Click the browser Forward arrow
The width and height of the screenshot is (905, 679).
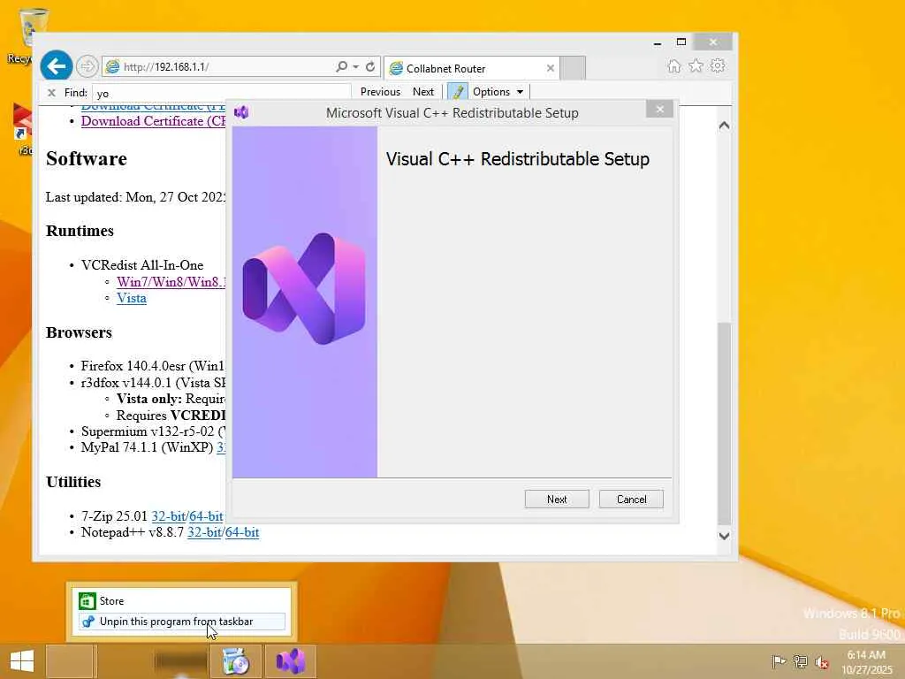[x=87, y=66]
